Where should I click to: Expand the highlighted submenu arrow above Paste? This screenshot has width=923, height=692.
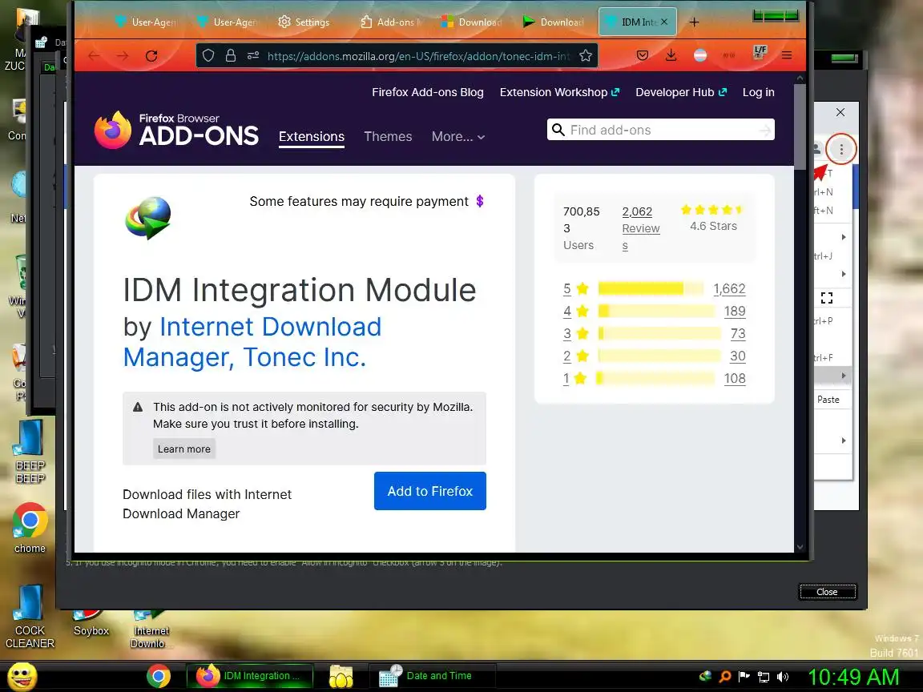(844, 376)
